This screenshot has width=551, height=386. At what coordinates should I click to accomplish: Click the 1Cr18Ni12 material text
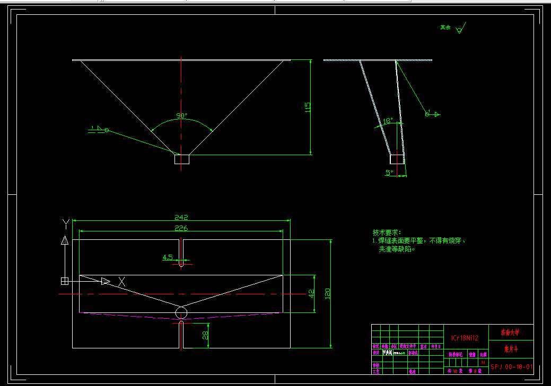pos(465,338)
